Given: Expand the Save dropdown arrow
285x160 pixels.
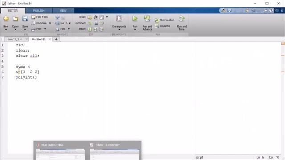Looking at the screenshot, I should tap(25, 30).
